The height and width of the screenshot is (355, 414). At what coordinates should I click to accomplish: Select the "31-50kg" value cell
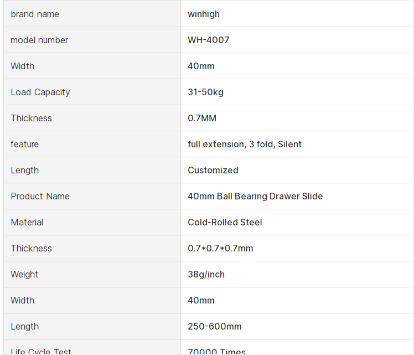[x=205, y=92]
